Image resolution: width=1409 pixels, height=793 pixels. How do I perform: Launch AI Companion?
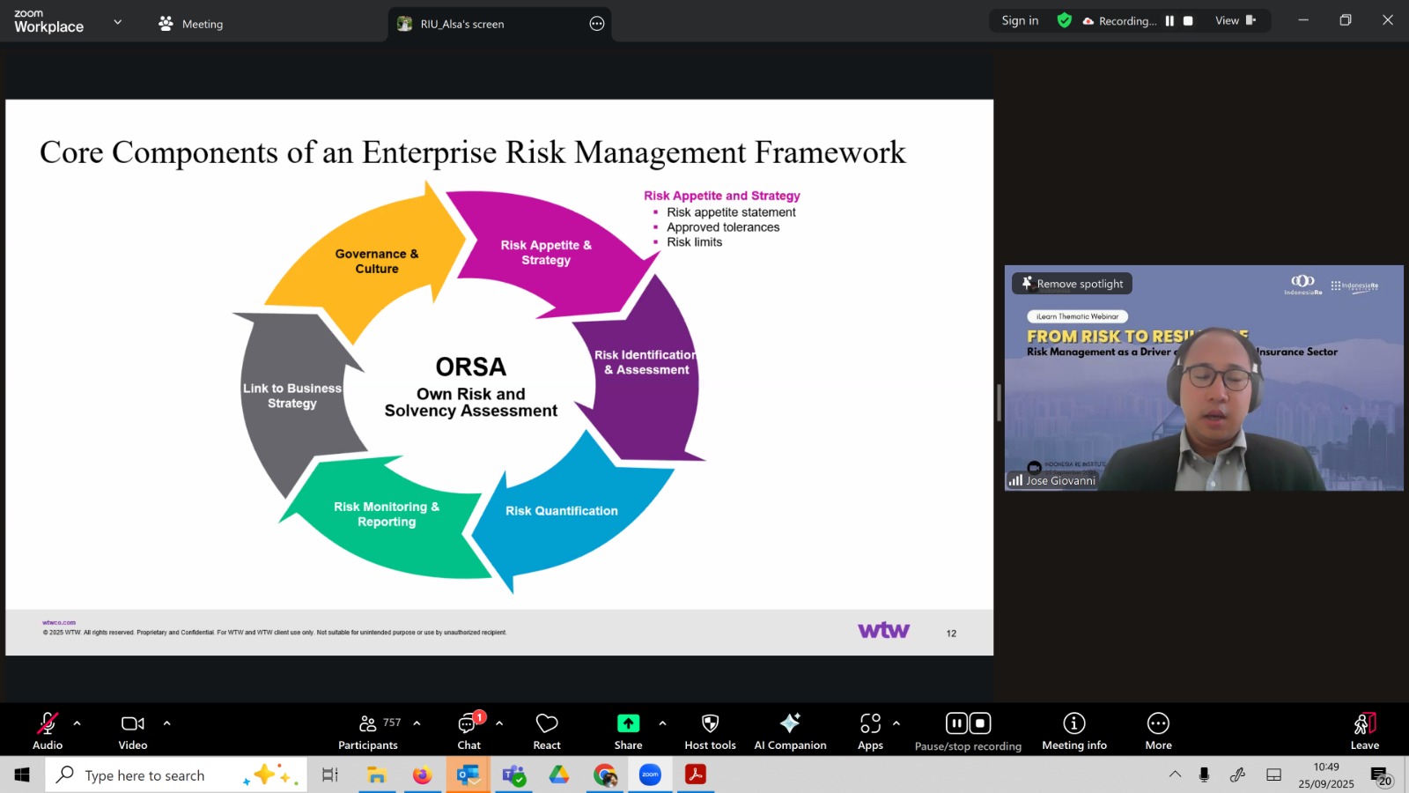pos(790,731)
